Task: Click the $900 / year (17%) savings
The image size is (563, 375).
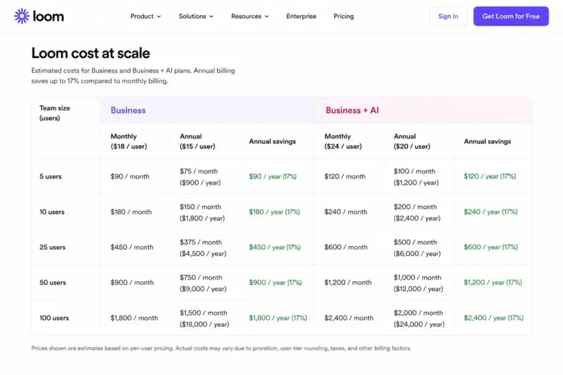Action: tap(275, 283)
